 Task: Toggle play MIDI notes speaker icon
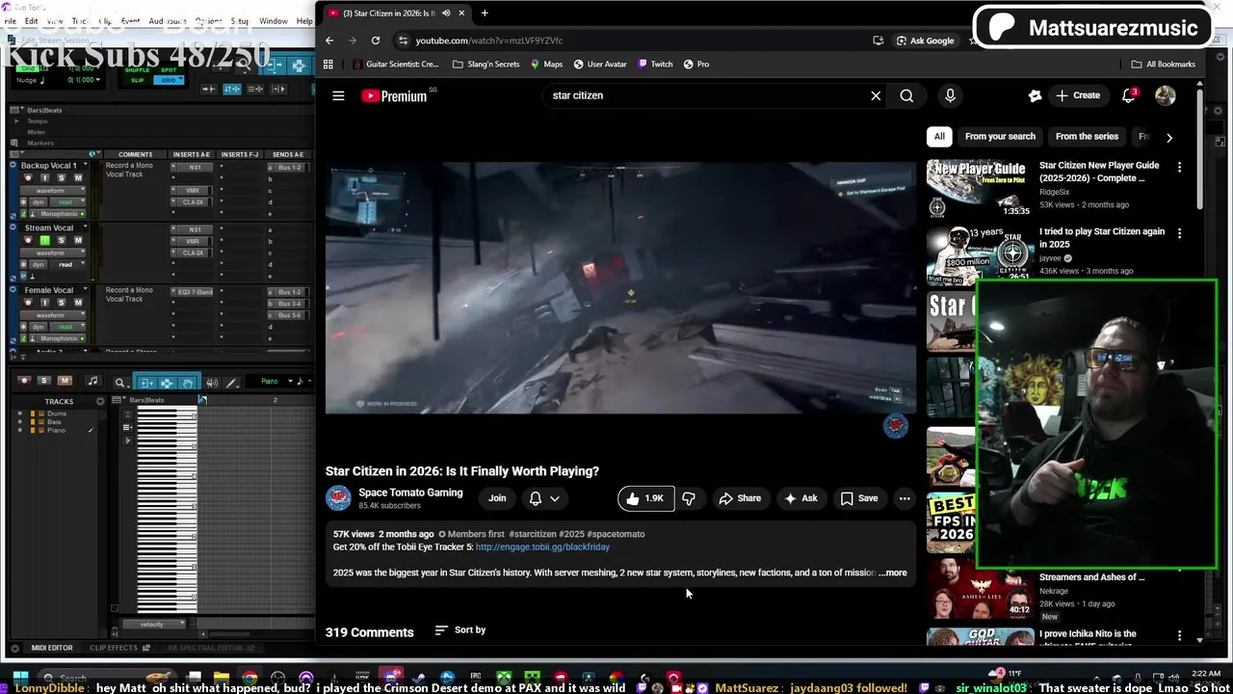pyautogui.click(x=212, y=383)
